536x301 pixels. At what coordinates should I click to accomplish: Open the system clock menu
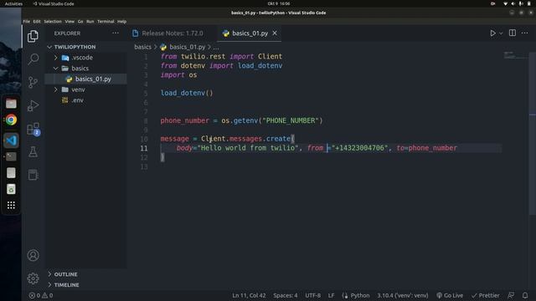point(279,3)
